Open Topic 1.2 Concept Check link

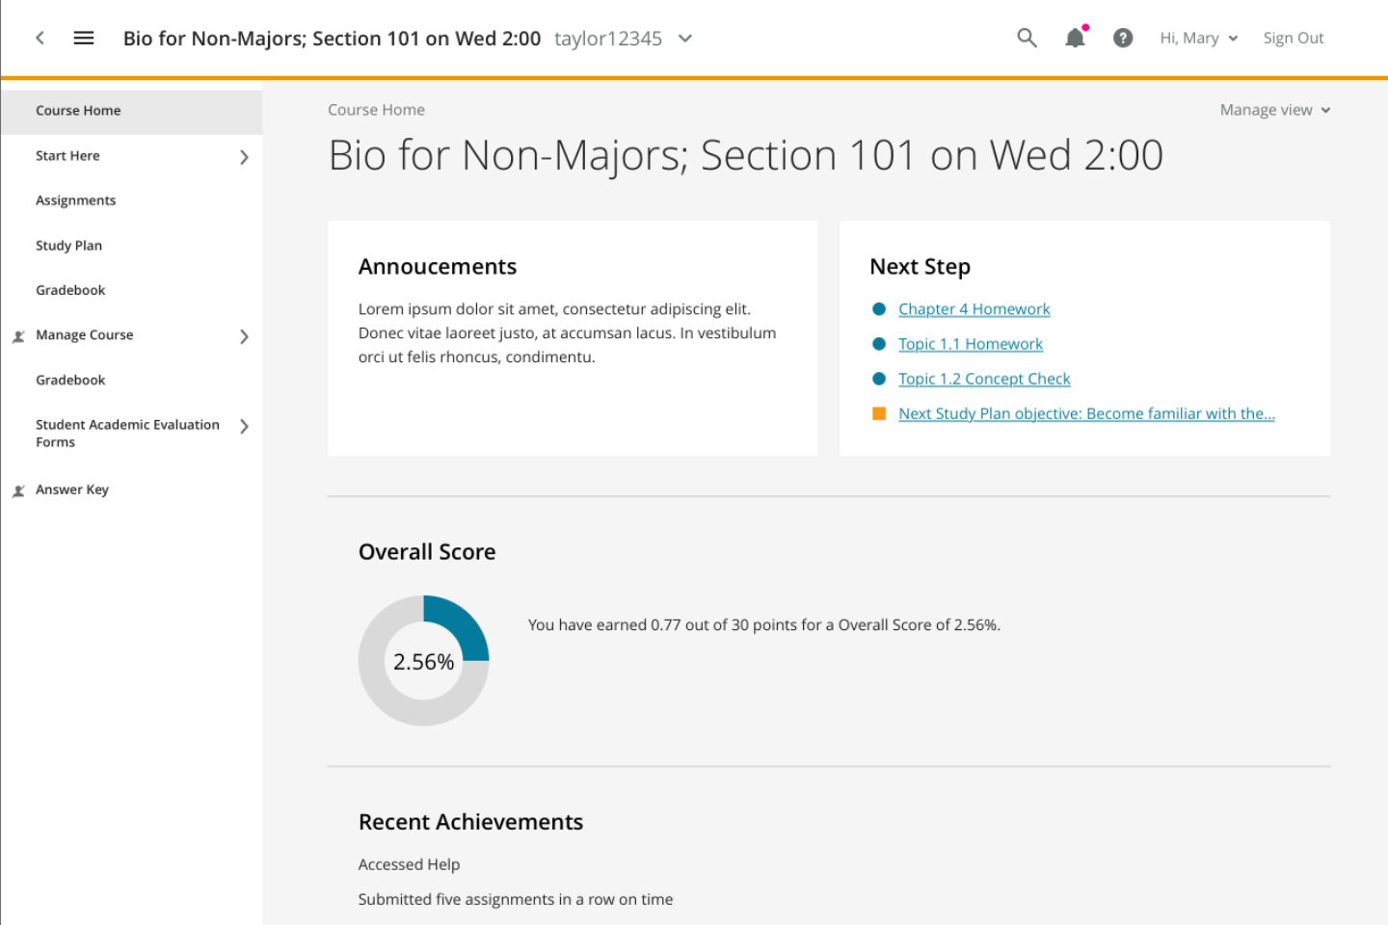pyautogui.click(x=984, y=379)
